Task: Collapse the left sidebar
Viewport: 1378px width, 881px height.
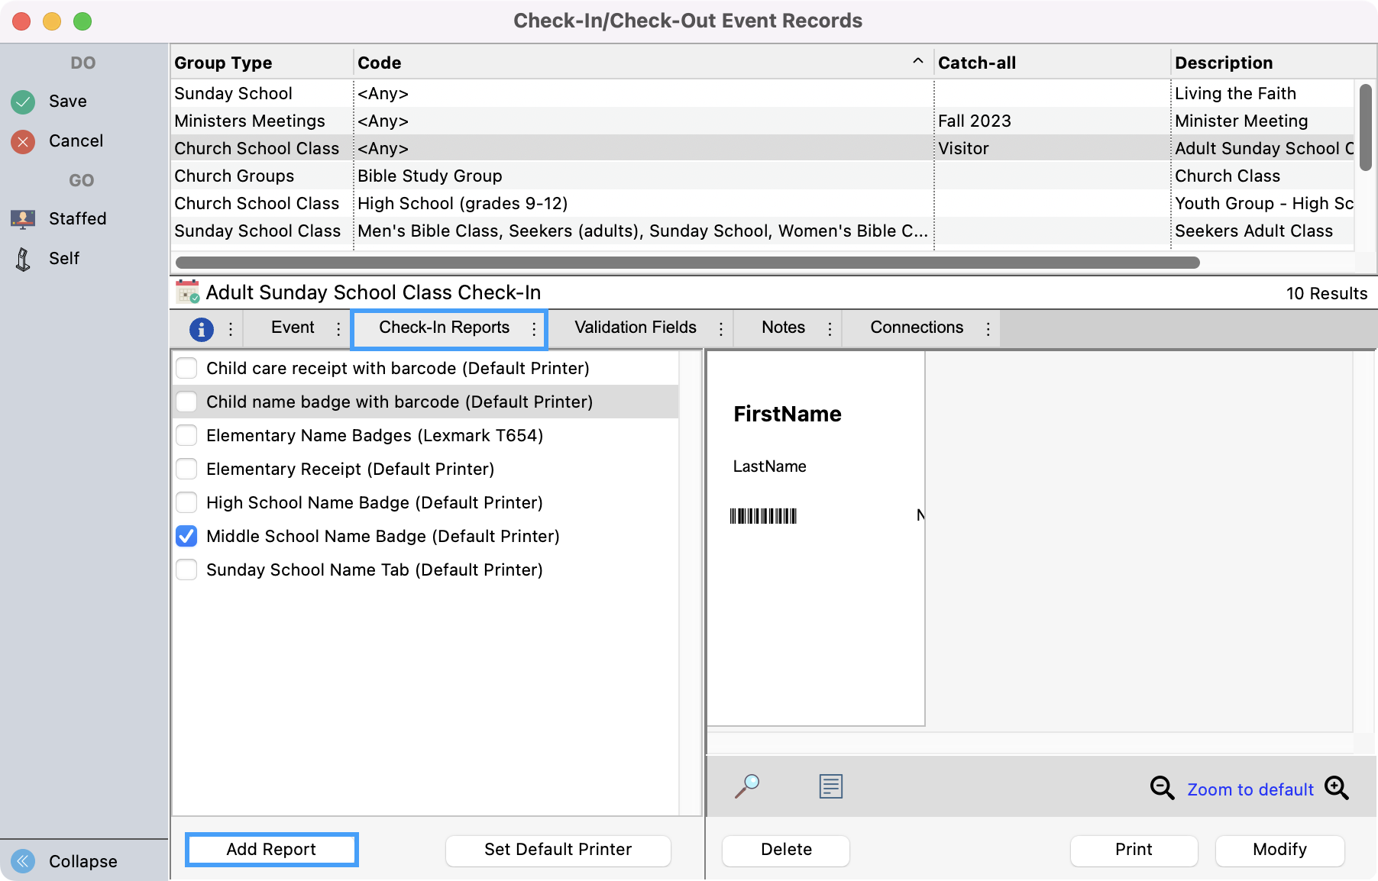Action: click(x=23, y=861)
